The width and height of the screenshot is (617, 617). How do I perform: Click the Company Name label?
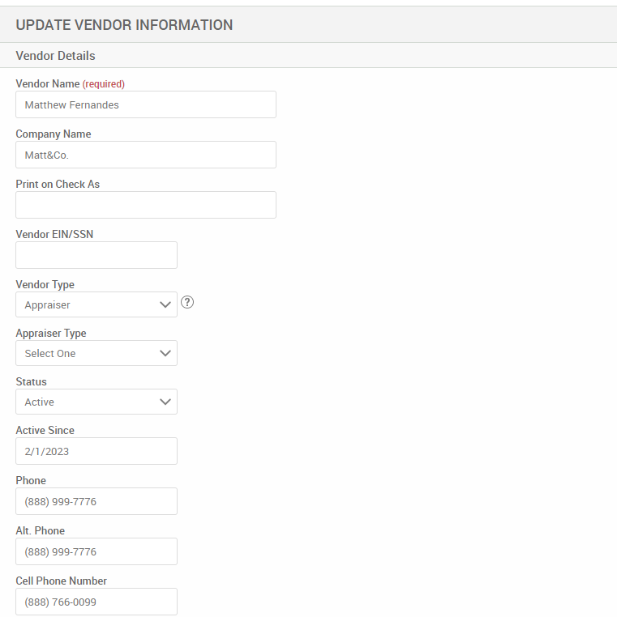(x=54, y=134)
